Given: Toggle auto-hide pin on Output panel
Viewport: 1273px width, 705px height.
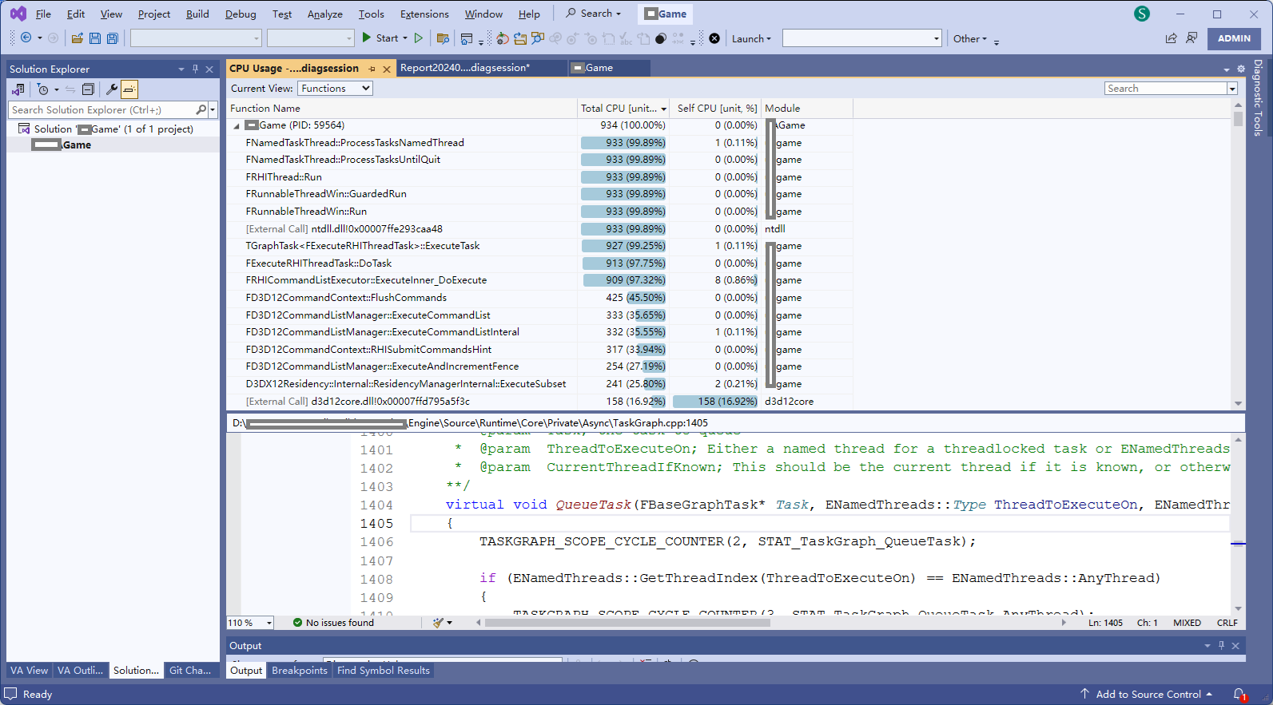Looking at the screenshot, I should point(1221,645).
